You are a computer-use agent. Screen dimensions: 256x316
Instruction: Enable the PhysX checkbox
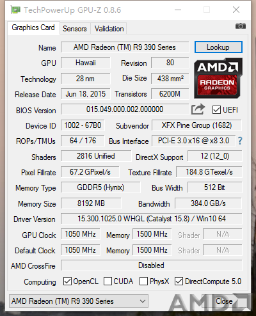pyautogui.click(x=143, y=281)
